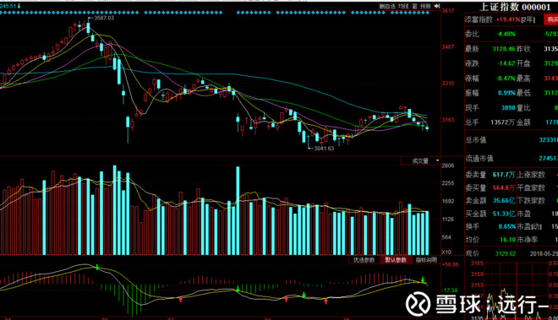Click the 删自选 toolbar button
Viewport: 558px width, 320px height.
pyautogui.click(x=387, y=7)
